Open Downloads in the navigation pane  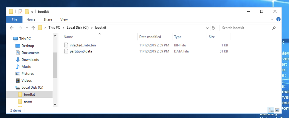(30, 60)
